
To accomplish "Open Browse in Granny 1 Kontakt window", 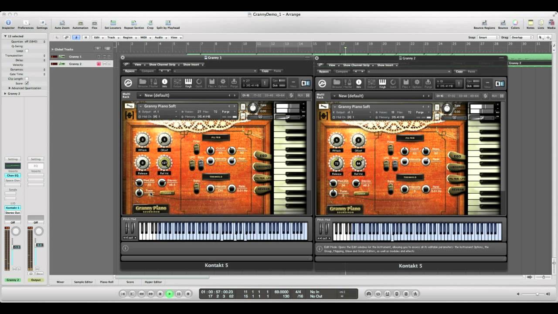I will tap(143, 82).
